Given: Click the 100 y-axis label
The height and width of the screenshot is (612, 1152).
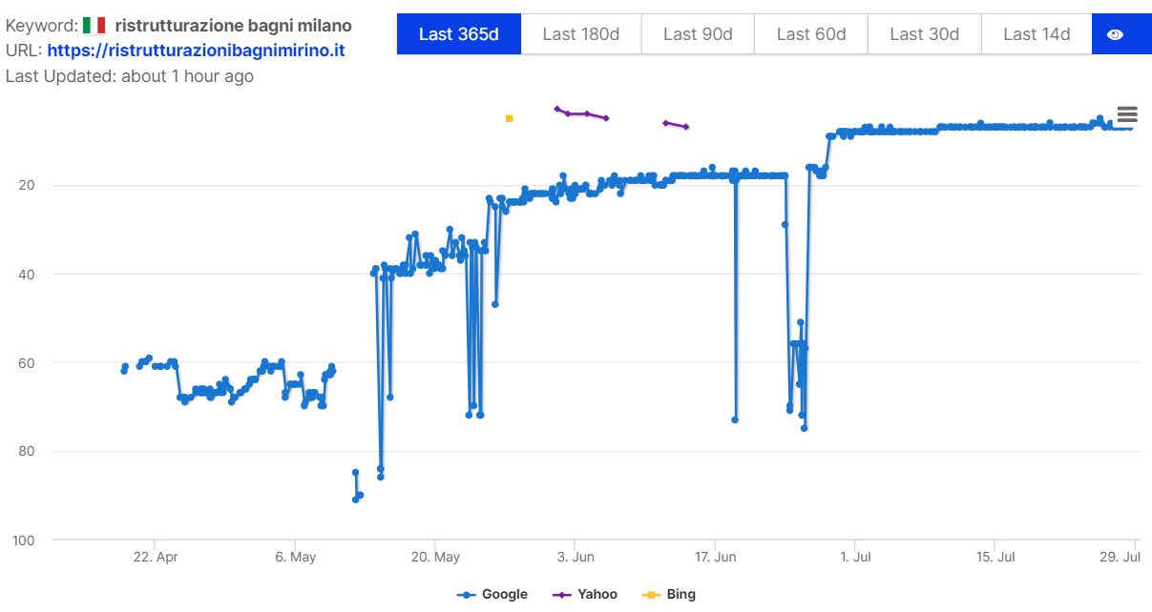Looking at the screenshot, I should pos(23,541).
